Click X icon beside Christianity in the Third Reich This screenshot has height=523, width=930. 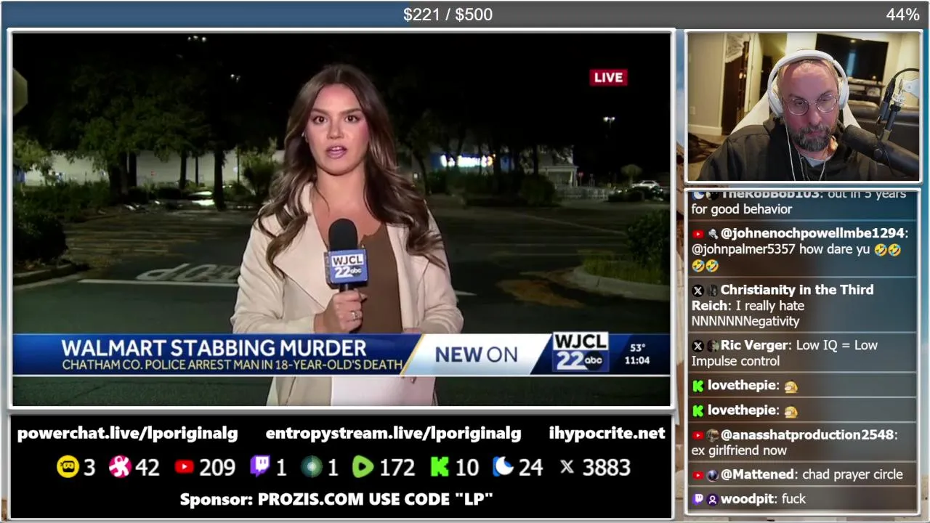click(697, 290)
